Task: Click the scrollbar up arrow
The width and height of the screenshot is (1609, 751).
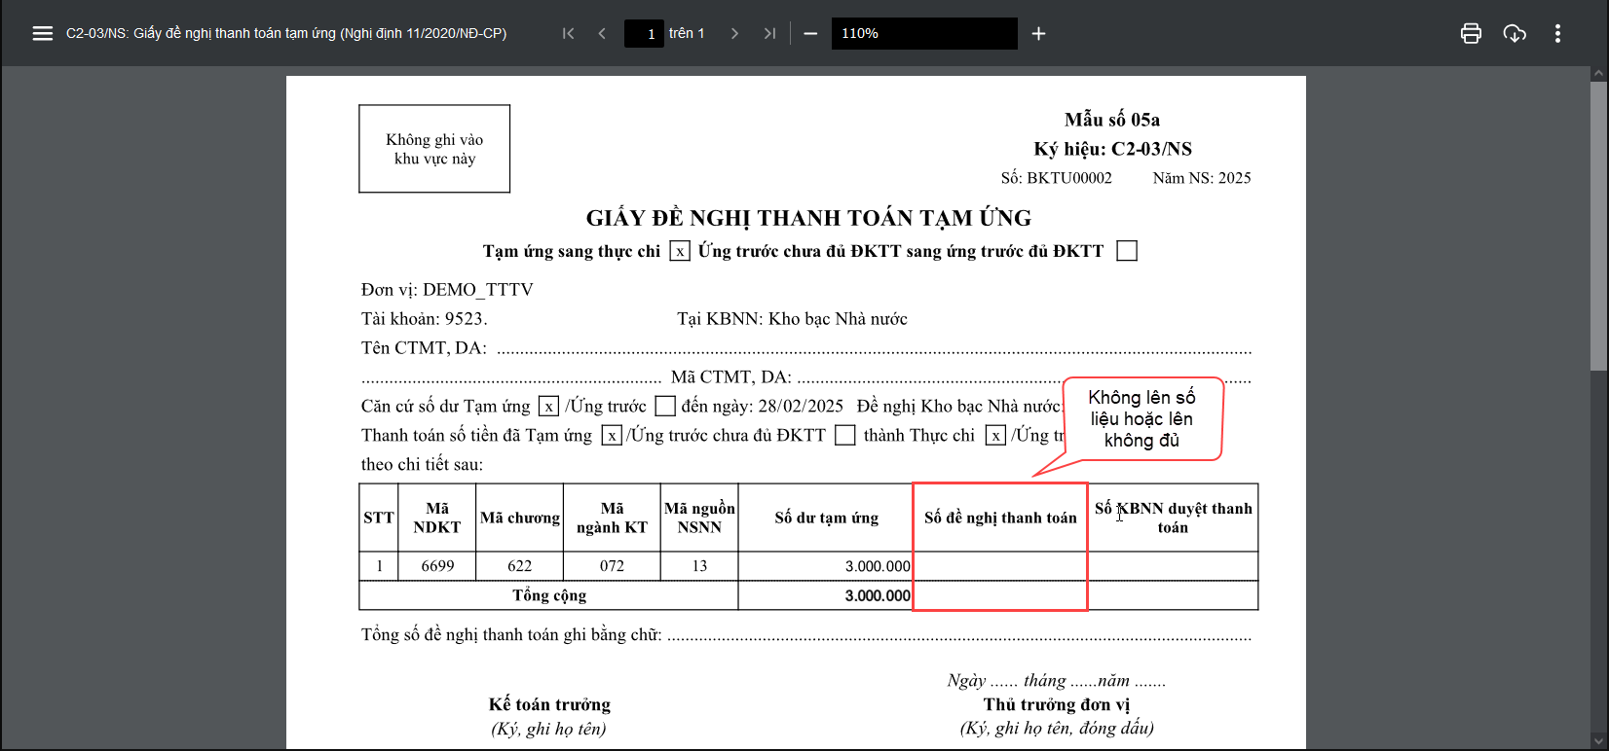Action: [1598, 74]
